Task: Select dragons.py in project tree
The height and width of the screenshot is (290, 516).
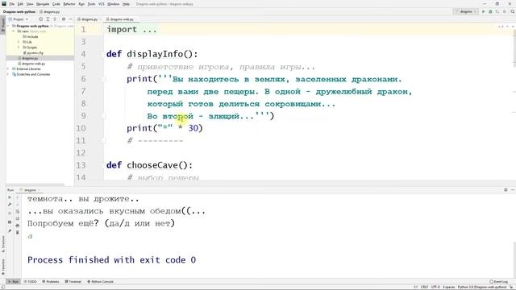Action: point(27,58)
